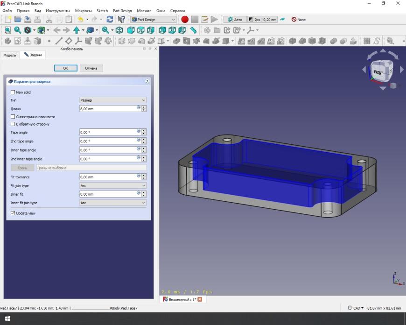Screen dimensions: 406x325
Task: Expand the Fit join type dropdown
Action: [x=113, y=185]
